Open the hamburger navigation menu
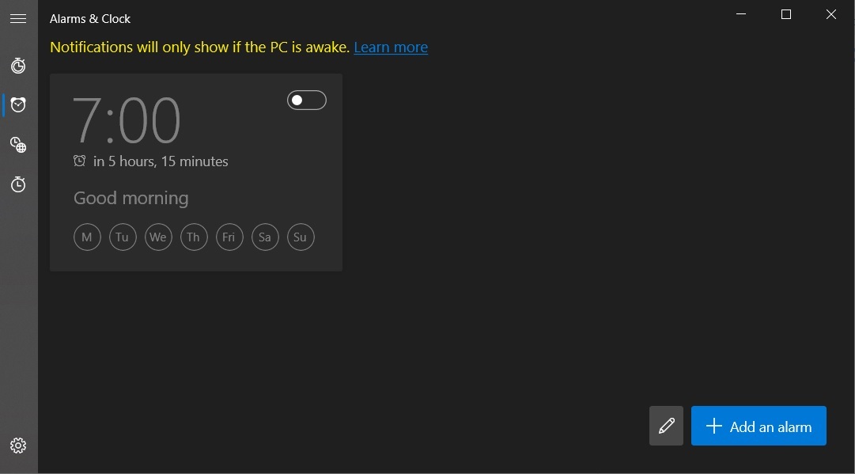Image resolution: width=855 pixels, height=474 pixels. [x=18, y=18]
